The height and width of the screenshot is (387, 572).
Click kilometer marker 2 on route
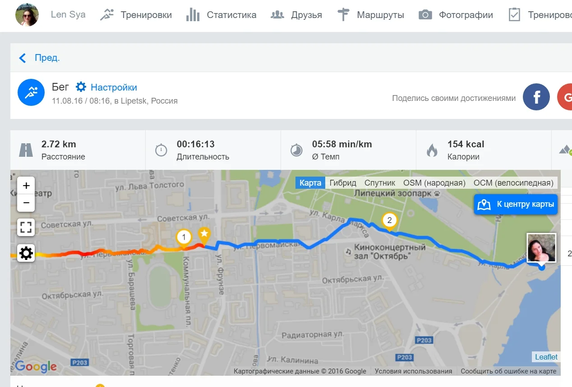coord(389,221)
